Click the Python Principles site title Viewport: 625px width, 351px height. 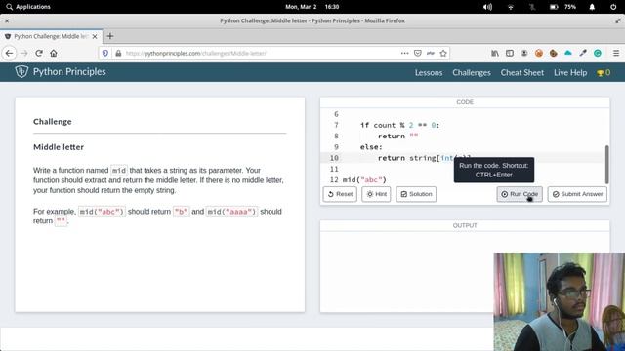click(x=69, y=71)
